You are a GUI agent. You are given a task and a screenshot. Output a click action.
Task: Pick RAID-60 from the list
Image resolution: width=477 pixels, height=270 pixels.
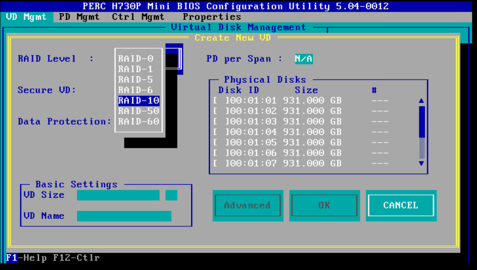(x=139, y=121)
